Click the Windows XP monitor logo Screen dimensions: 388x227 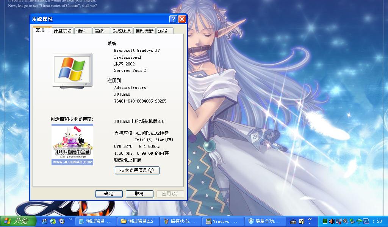(x=72, y=71)
